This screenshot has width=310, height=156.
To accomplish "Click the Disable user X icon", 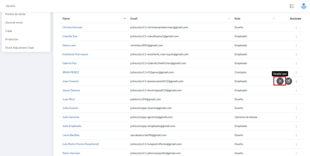I will [x=280, y=81].
